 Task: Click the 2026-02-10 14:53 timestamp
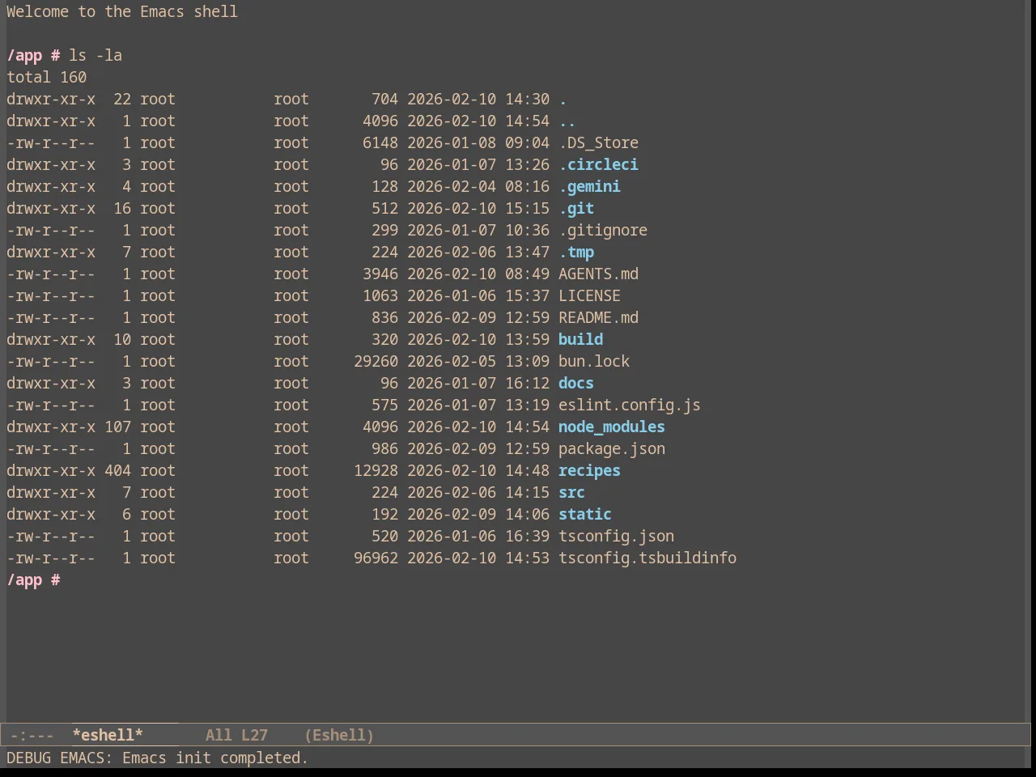478,558
